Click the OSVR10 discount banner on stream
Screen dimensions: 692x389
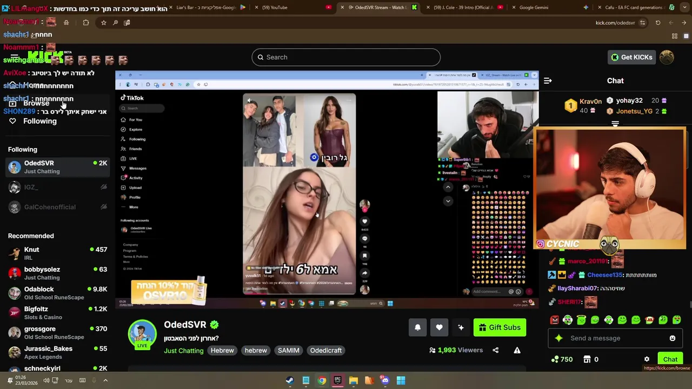[x=169, y=291]
